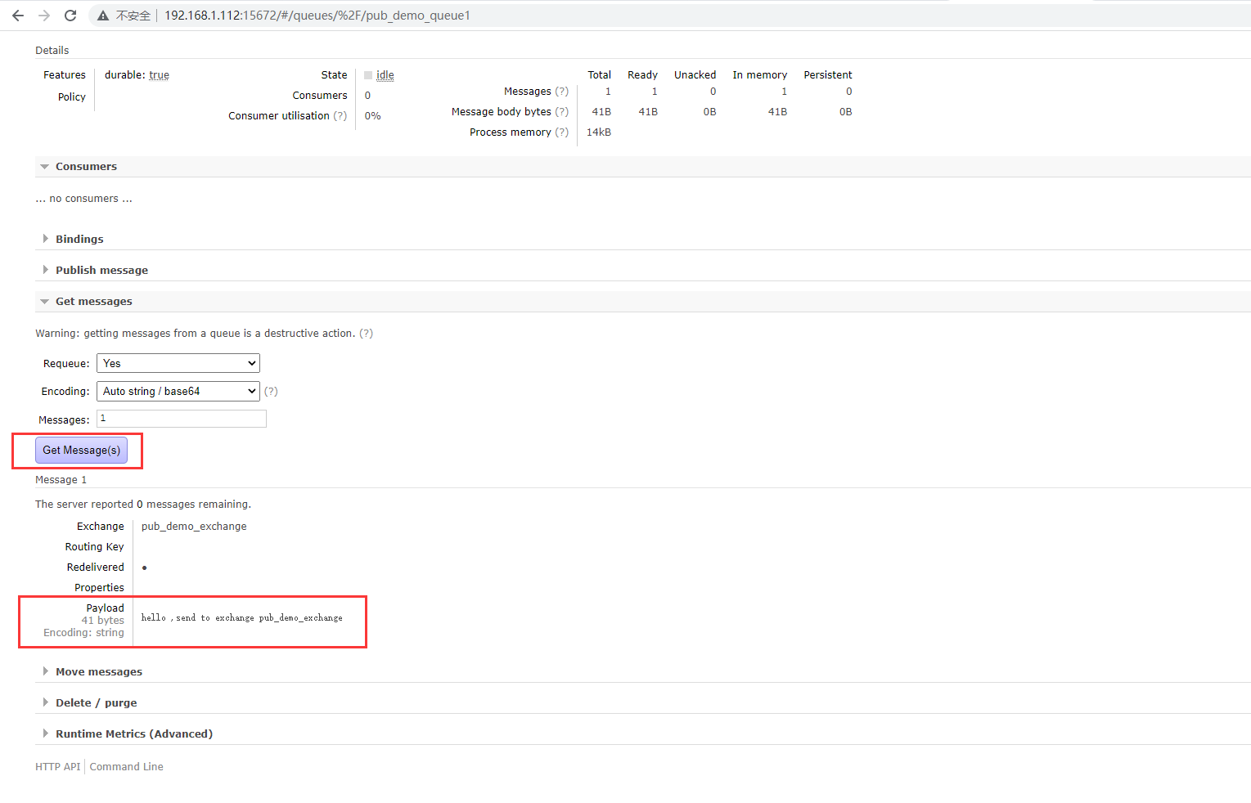Screen dimensions: 1251x803
Task: Go forward using the browser forward arrow
Action: 44,16
